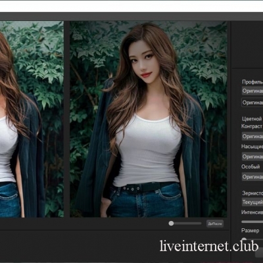Open the Насыщенность Оригинал dropdown
263x263 pixels.
click(x=252, y=156)
